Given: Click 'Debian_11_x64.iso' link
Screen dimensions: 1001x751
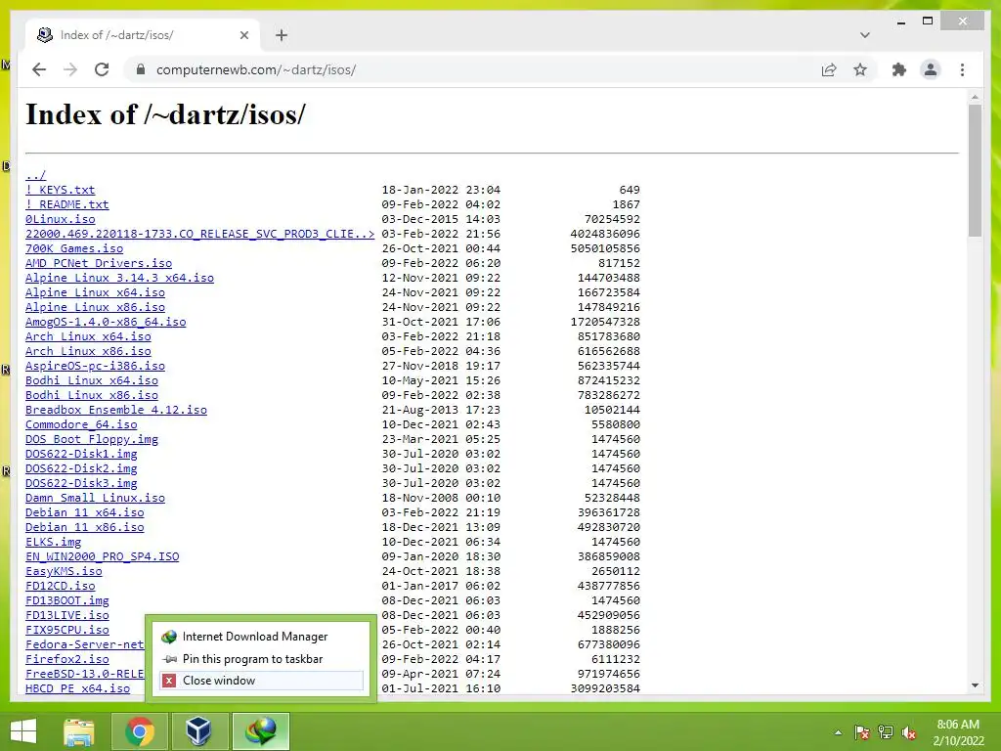Looking at the screenshot, I should pyautogui.click(x=84, y=512).
